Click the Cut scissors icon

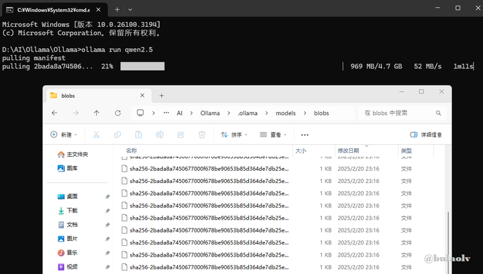point(97,135)
